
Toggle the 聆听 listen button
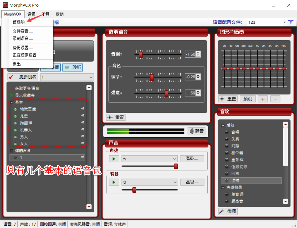pos(73,67)
